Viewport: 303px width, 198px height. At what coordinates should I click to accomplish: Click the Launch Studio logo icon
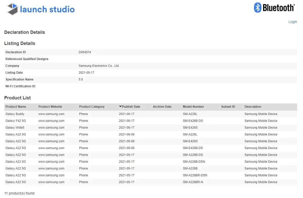[x=12, y=9]
